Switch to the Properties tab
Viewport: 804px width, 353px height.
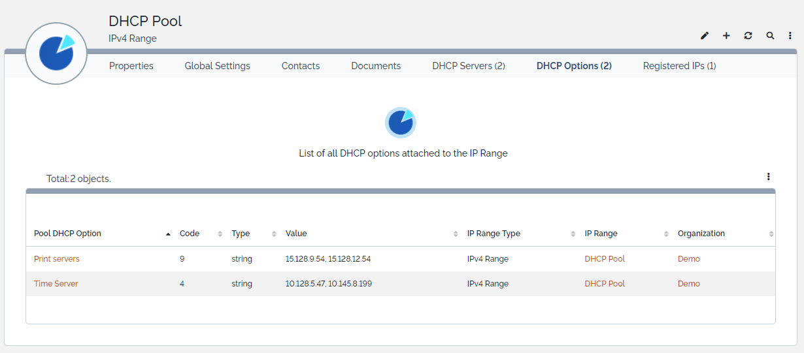[x=131, y=66]
